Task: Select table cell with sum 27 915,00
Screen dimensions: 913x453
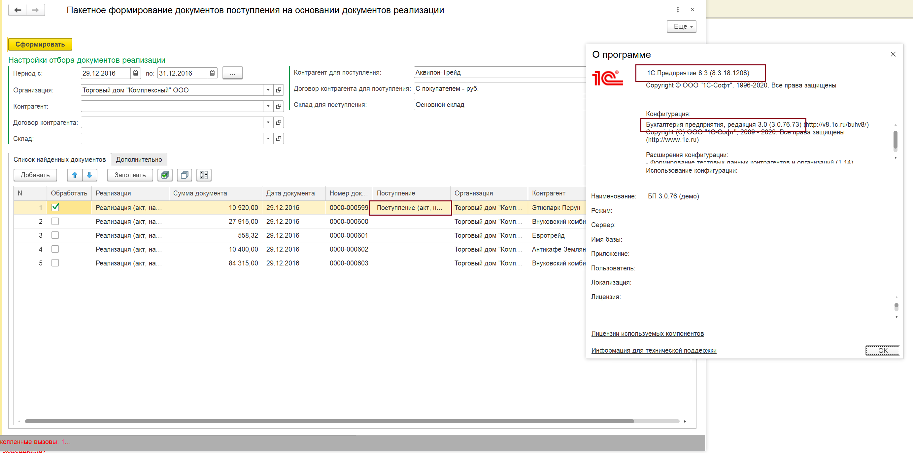Action: pos(216,222)
